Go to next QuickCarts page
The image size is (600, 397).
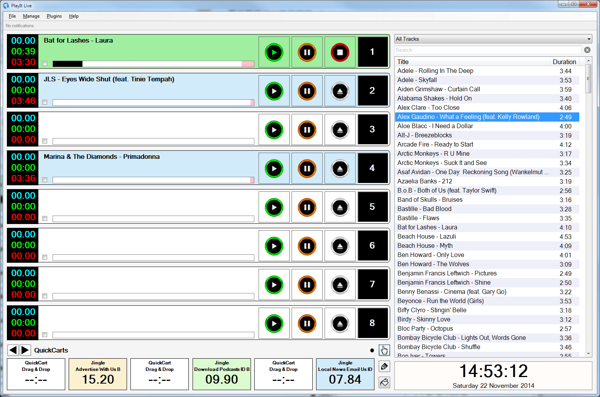coord(25,350)
